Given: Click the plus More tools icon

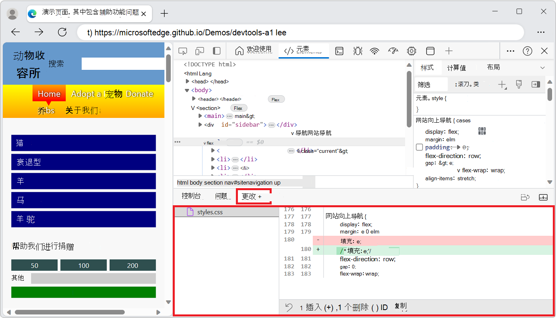Looking at the screenshot, I should pos(449,51).
